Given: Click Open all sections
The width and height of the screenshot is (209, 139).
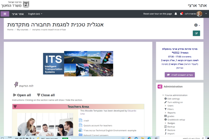Looking at the screenshot, I should point(22,95).
